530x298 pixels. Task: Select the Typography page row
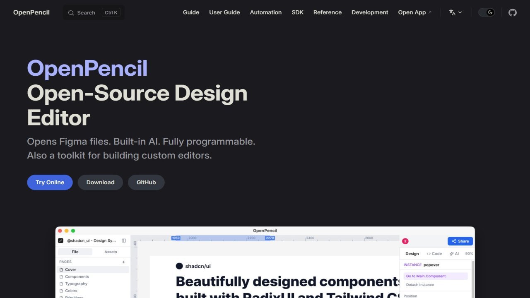click(x=93, y=284)
